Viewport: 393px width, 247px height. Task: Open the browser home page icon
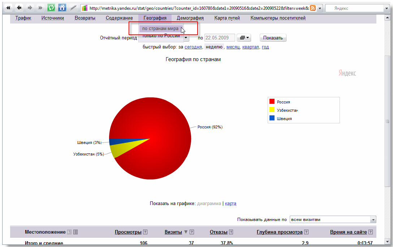62,8
